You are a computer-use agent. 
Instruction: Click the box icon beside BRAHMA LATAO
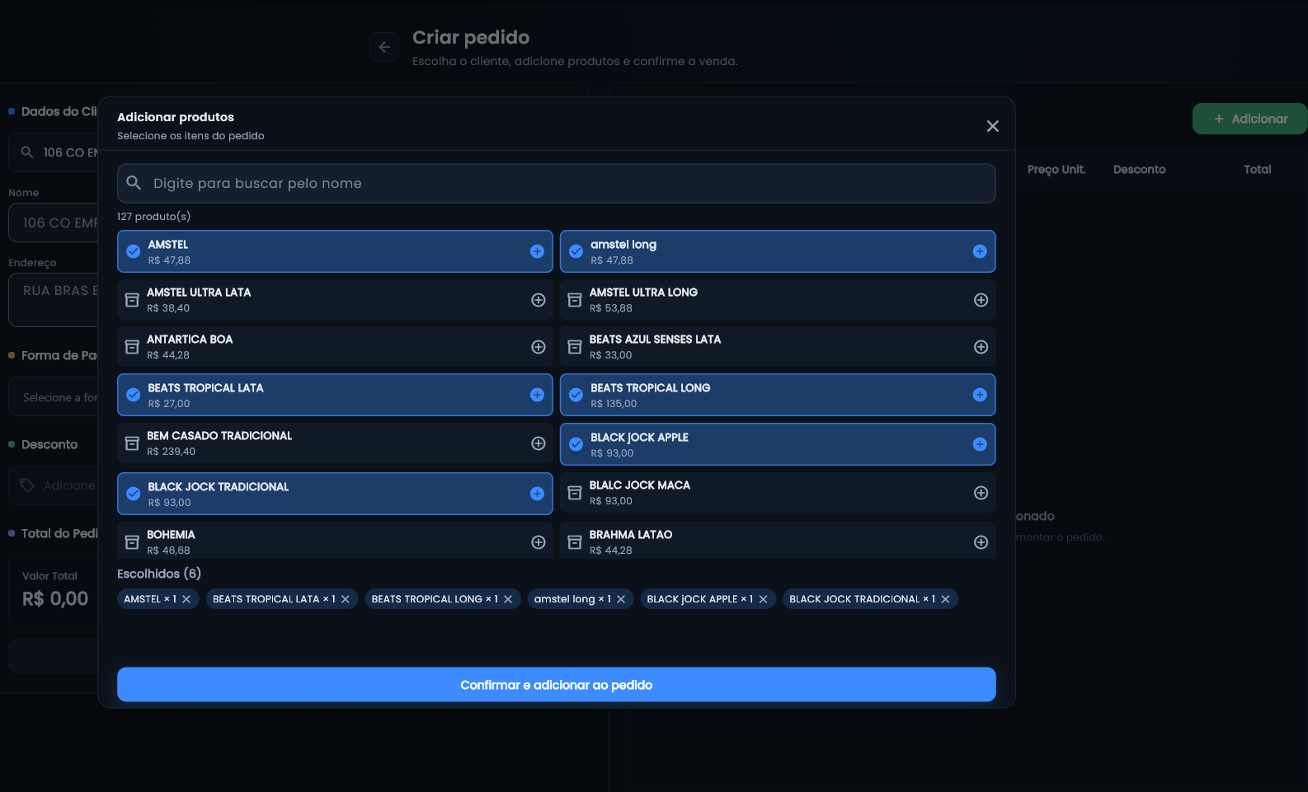point(575,542)
